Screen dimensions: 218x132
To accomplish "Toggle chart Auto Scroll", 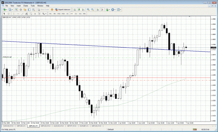I will pos(98,10).
